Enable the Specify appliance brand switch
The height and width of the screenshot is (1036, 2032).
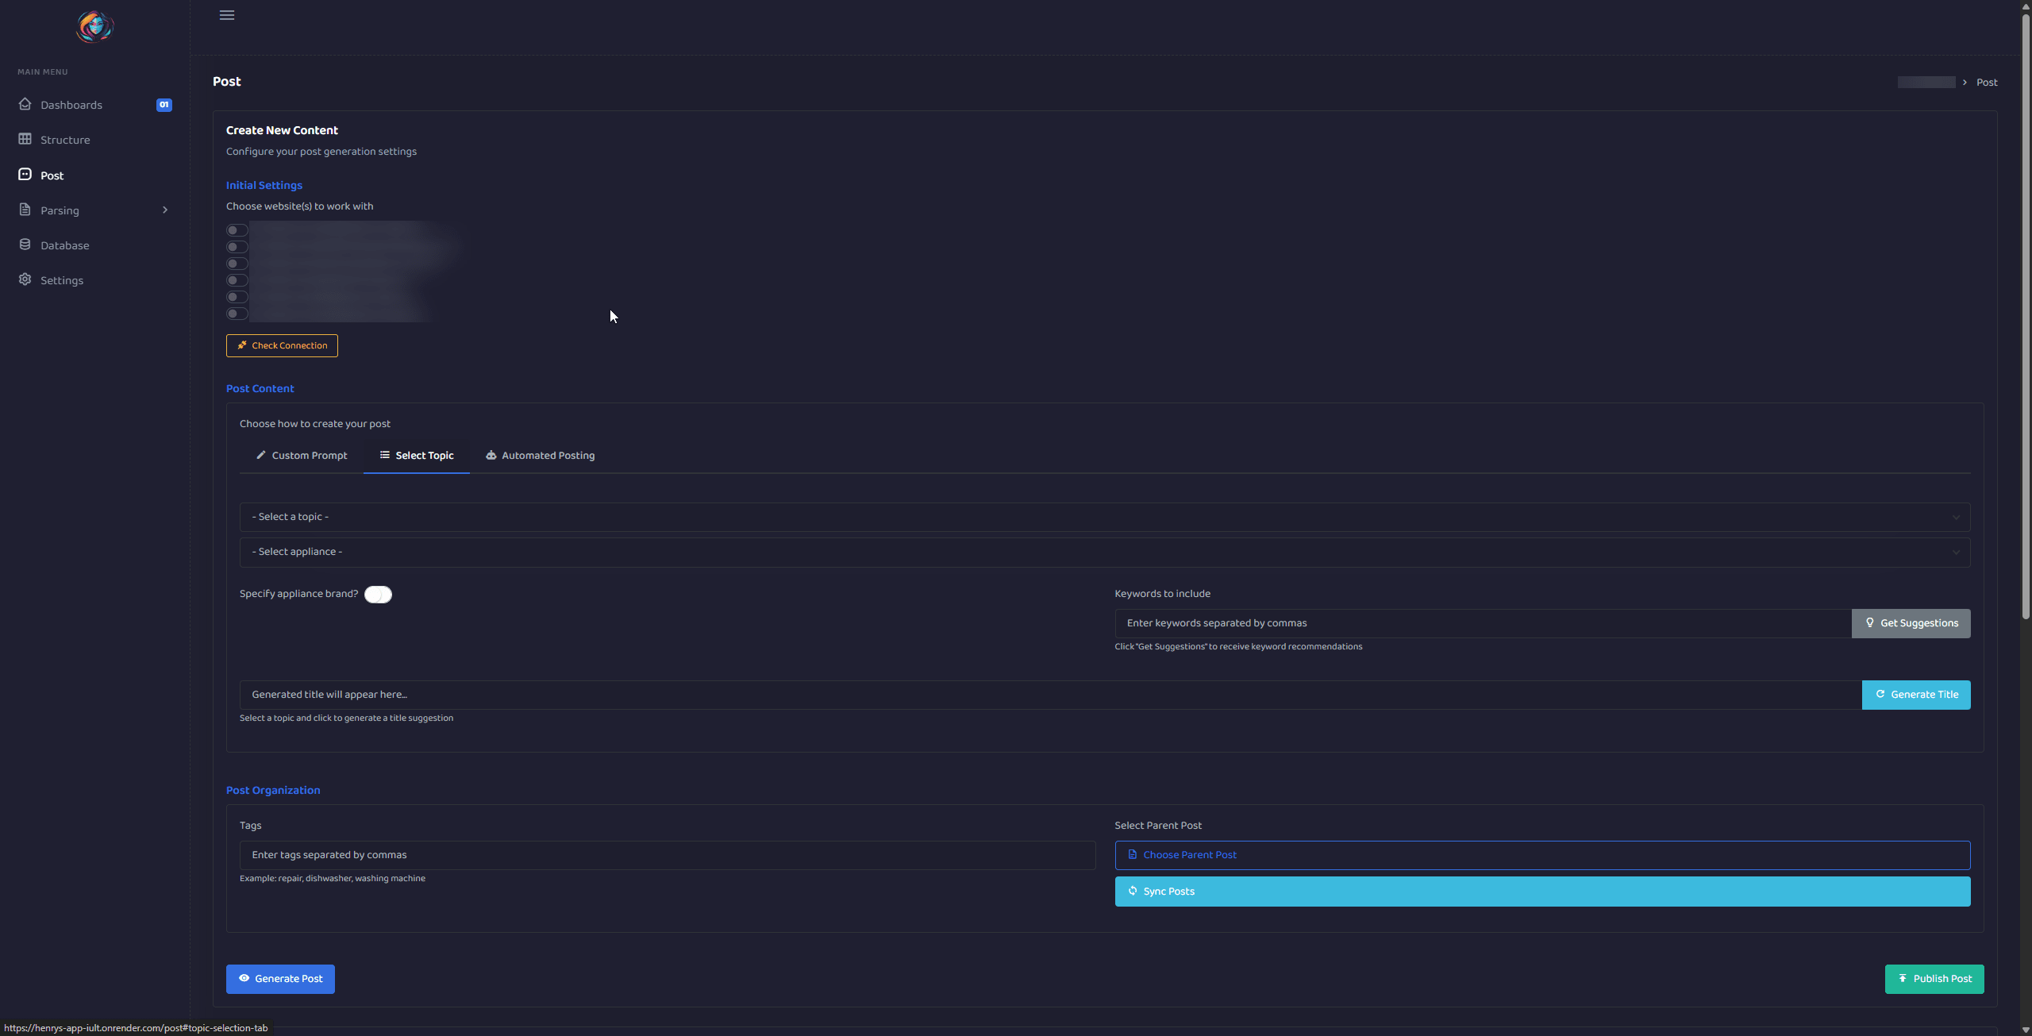coord(378,595)
